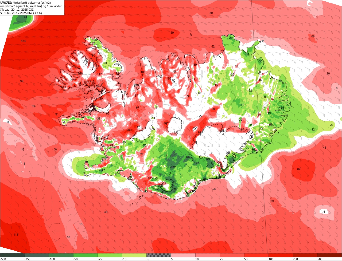Select the red legend swatch between 50 and 100
The image size is (342, 261).
[256, 255]
